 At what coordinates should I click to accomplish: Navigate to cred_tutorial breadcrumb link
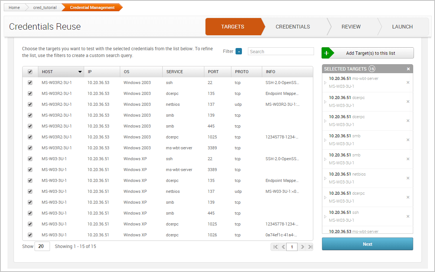[x=44, y=8]
